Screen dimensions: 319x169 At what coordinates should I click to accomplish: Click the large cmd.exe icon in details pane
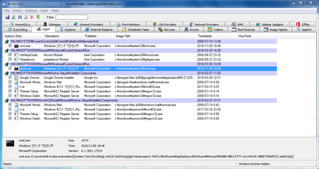10,143
